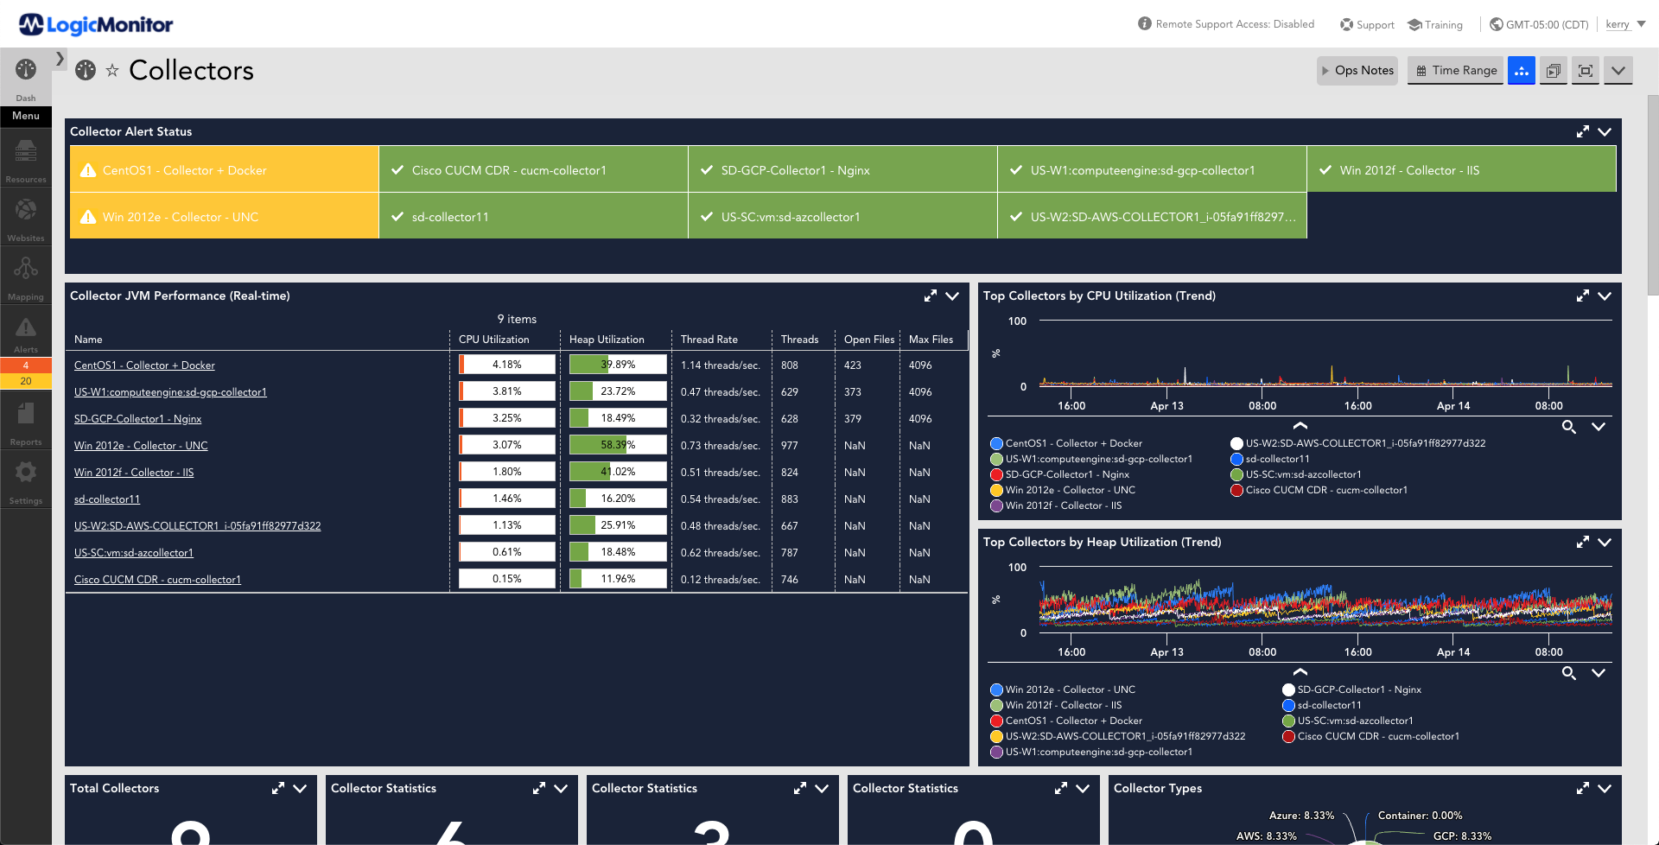
Task: Toggle US-SC:vm:sd-azcollector1 in Heap trend legend
Action: 1348,721
